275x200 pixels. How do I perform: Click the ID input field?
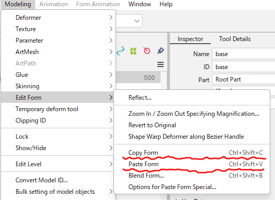pos(243,67)
